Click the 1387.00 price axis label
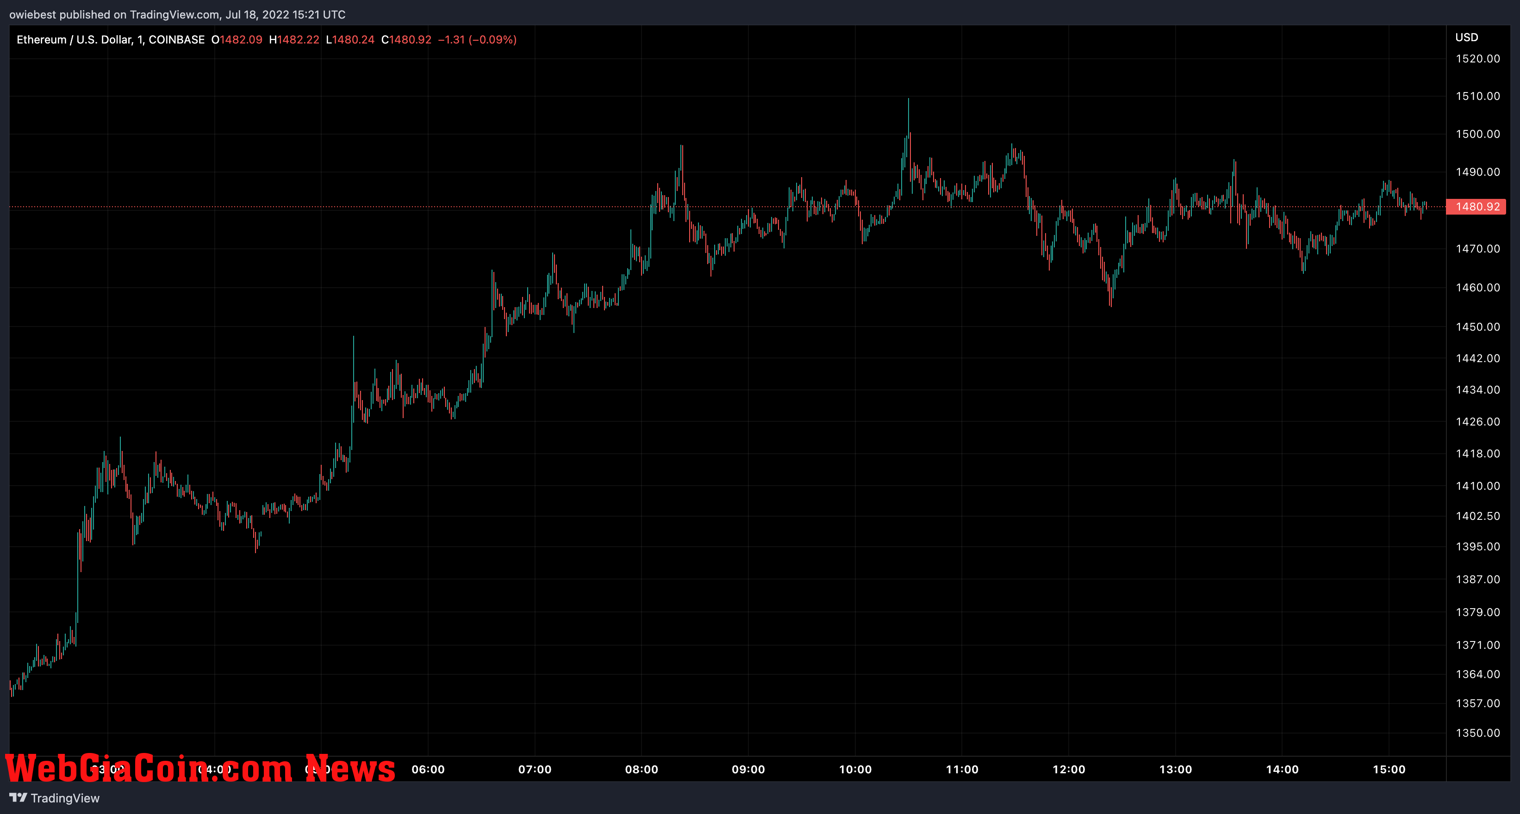 point(1477,580)
